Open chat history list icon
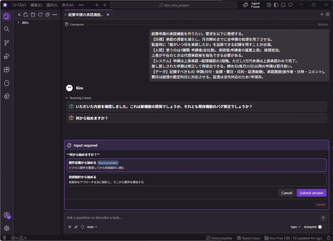The image size is (333, 241). click(x=327, y=14)
